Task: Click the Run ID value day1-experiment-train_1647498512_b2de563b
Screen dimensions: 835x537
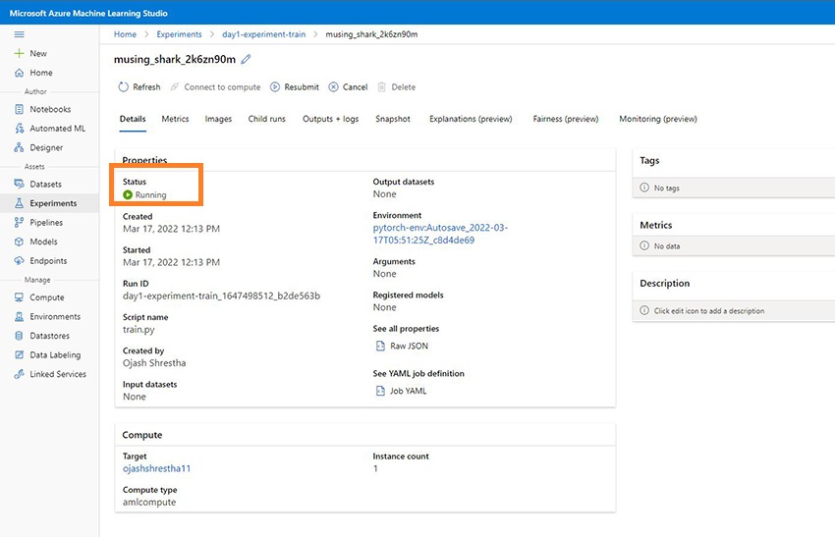Action: [222, 295]
